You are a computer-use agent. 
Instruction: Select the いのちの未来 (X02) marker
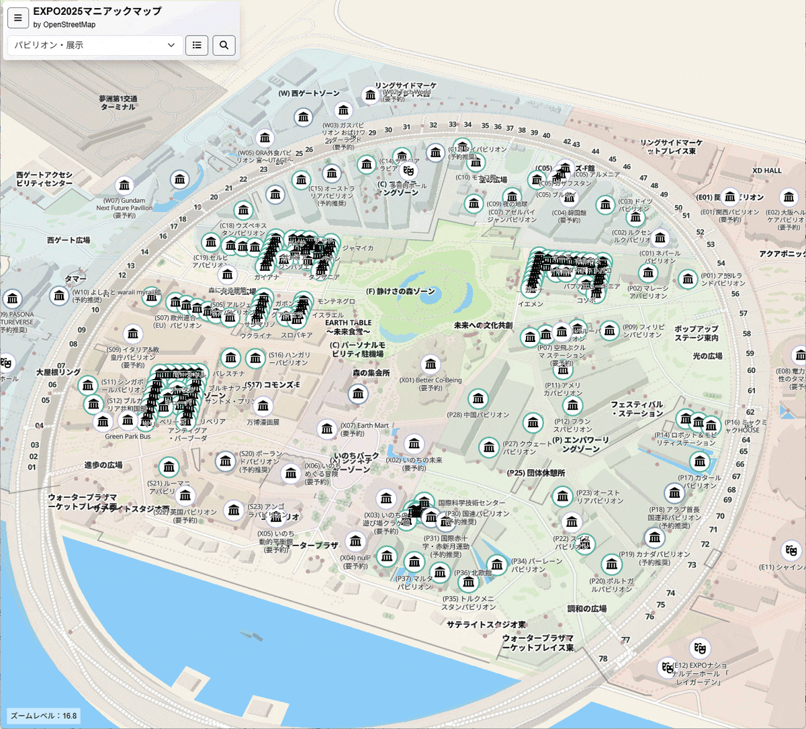(x=414, y=443)
